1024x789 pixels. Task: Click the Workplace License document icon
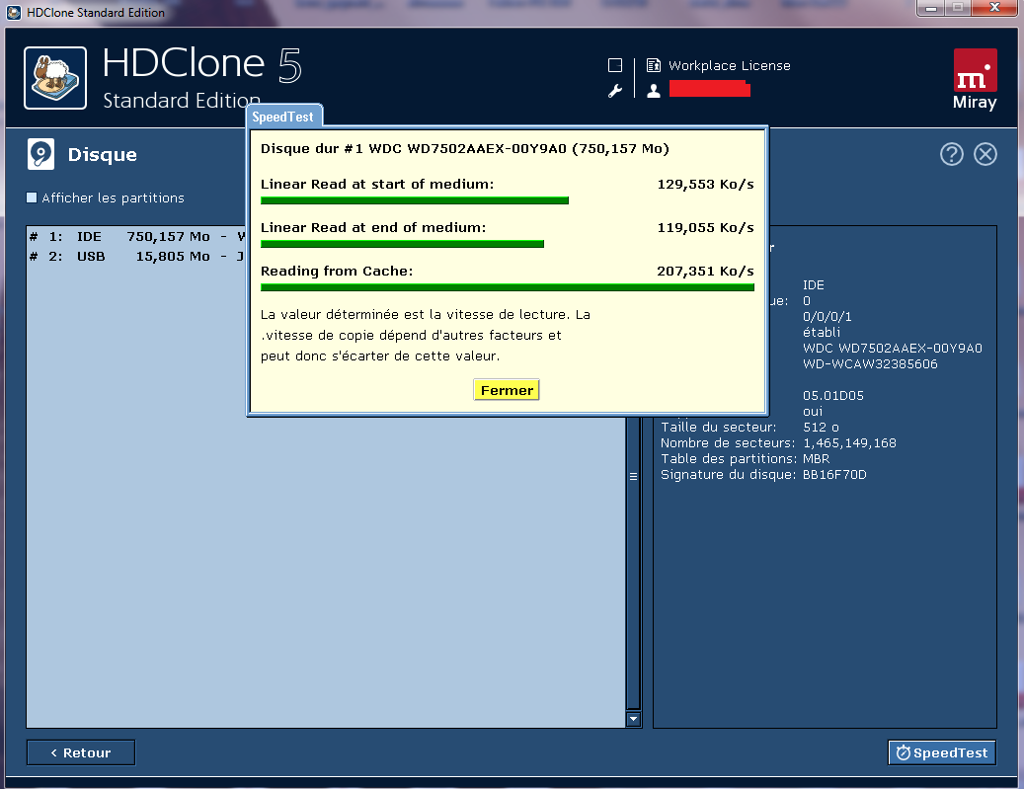(x=653, y=65)
